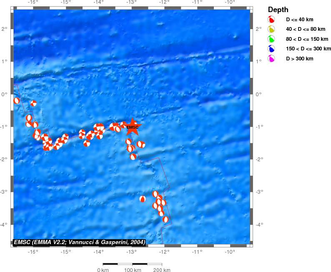Click the -13° longitude label on the top axis

pyautogui.click(x=131, y=2)
